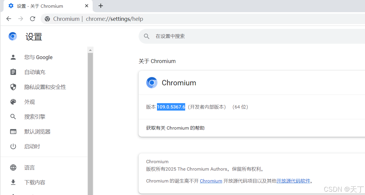
Task: Click the Chromium logo beside 设置 heading
Action: coord(12,36)
